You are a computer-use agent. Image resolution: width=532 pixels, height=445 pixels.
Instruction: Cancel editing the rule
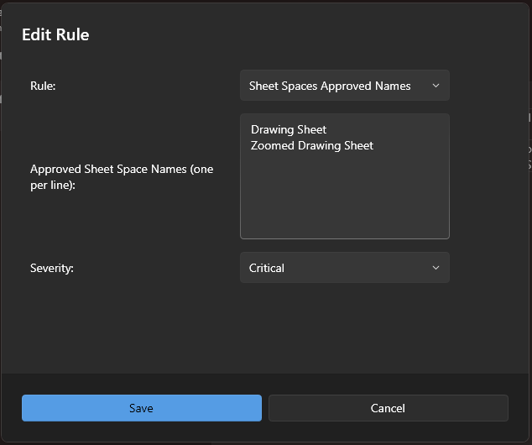(388, 408)
